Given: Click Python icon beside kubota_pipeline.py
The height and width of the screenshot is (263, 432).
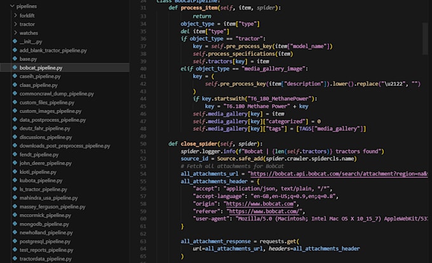Looking at the screenshot, I should [x=15, y=180].
